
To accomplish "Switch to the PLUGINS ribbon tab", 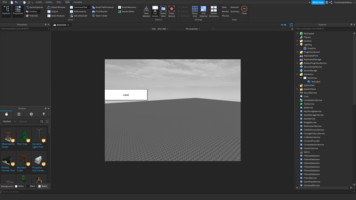I will [x=77, y=2].
